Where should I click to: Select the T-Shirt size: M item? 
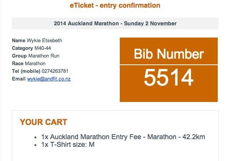[67, 145]
